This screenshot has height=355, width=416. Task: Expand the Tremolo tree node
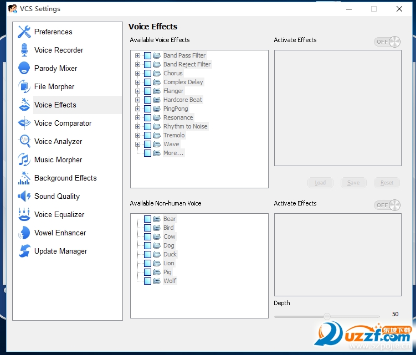click(x=137, y=135)
